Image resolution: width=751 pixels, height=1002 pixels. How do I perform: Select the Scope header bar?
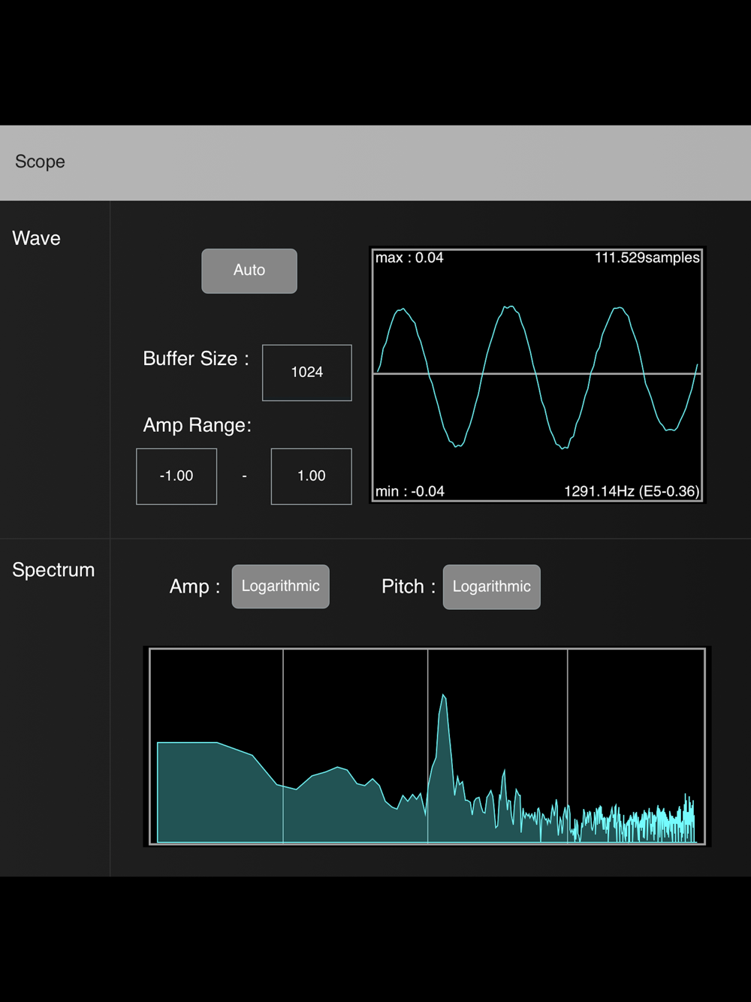pyautogui.click(x=375, y=162)
